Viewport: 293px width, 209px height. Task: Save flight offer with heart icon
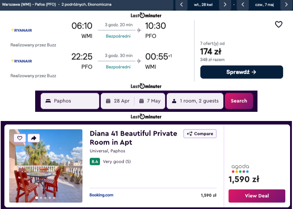(279, 25)
